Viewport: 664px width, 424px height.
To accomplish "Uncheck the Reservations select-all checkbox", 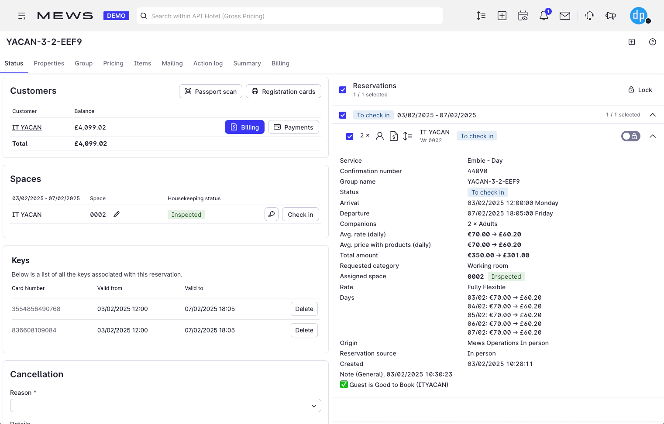I will coord(343,90).
